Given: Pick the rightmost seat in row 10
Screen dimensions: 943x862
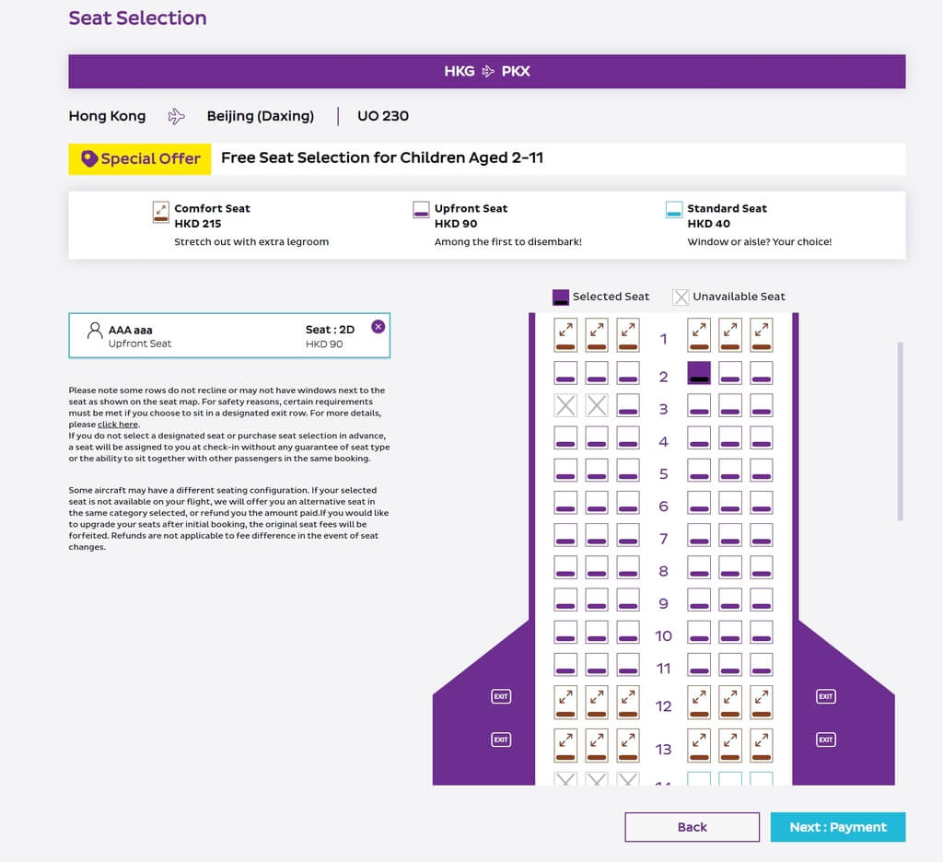Looking at the screenshot, I should (761, 632).
